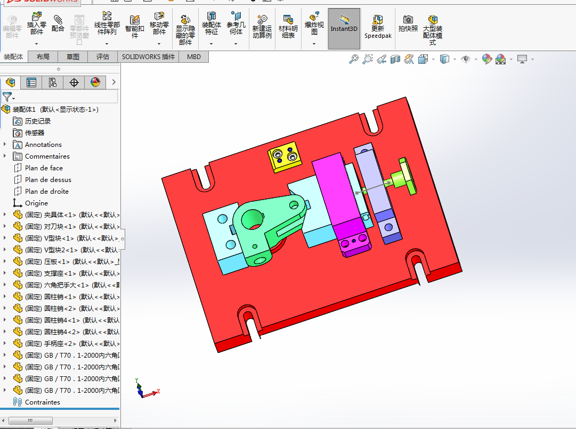Open ConfigurationManager tab icon
576x429 pixels.
coord(53,82)
